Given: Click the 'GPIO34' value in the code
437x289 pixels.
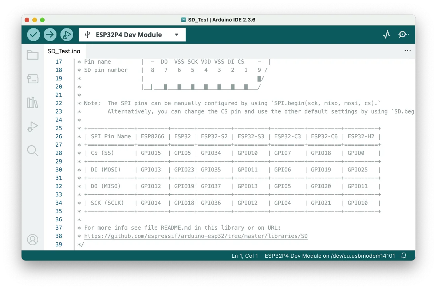Looking at the screenshot, I should point(211,153).
